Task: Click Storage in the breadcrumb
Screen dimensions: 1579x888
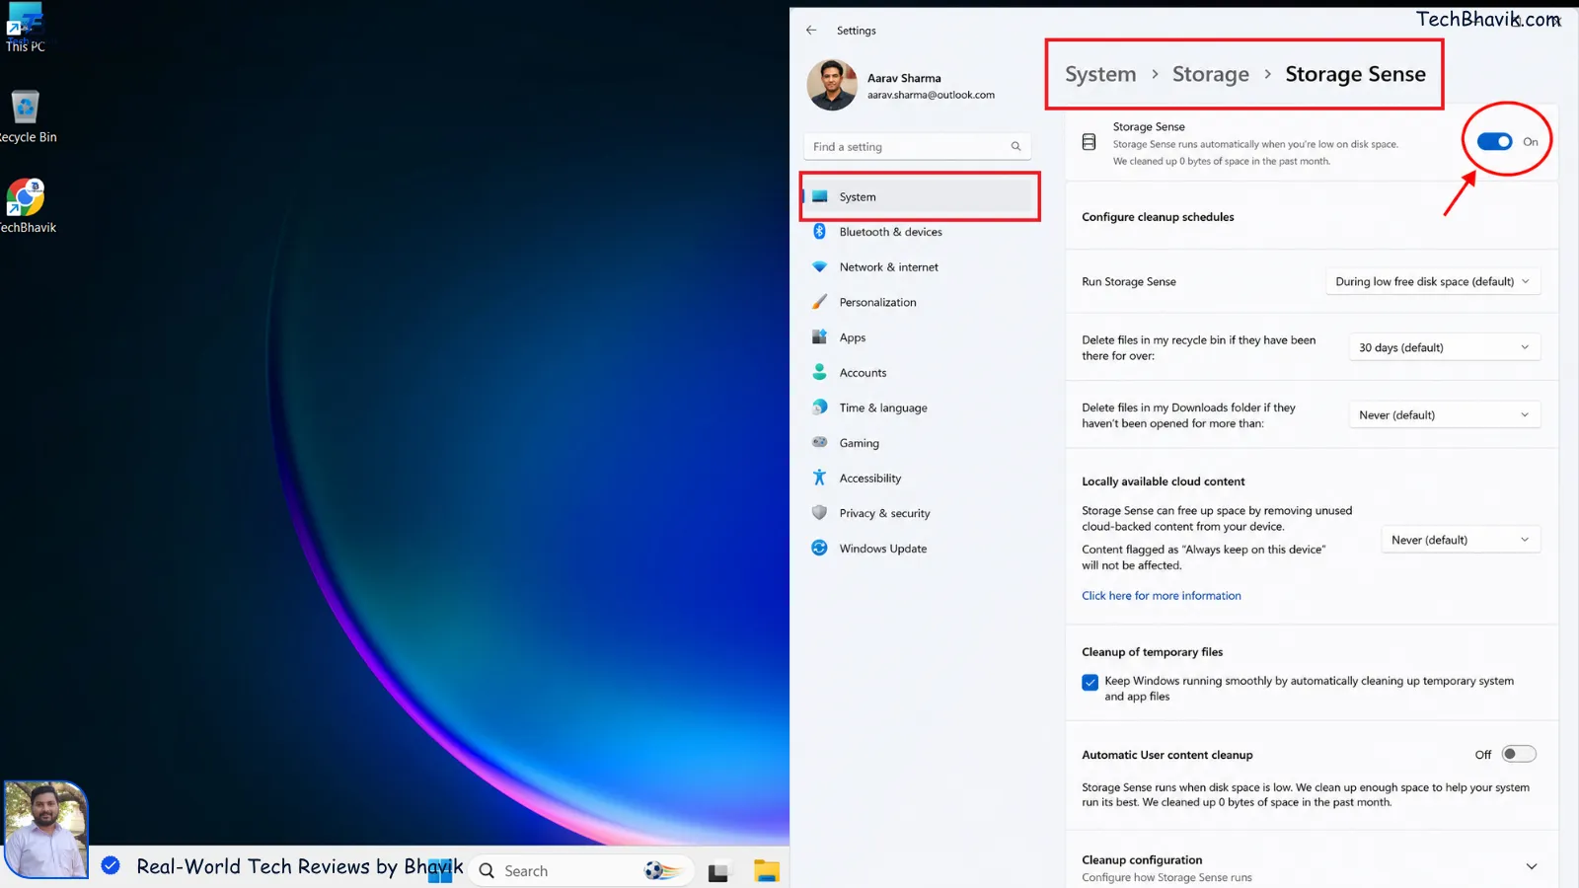Action: point(1210,74)
